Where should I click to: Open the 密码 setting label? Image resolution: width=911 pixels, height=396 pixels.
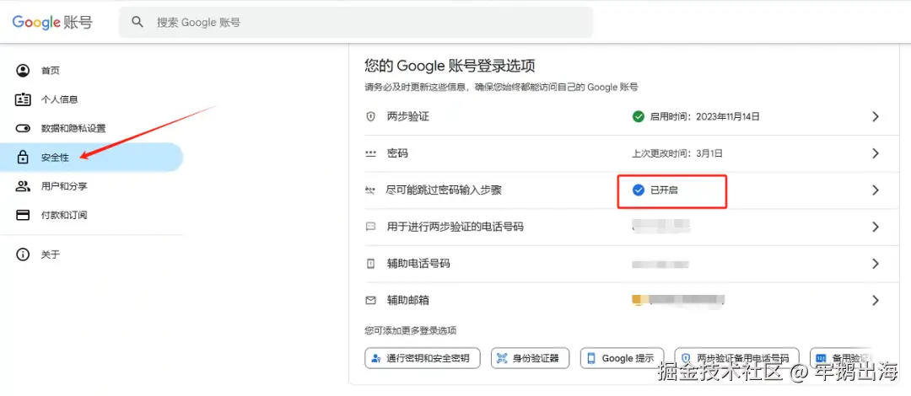click(x=397, y=154)
